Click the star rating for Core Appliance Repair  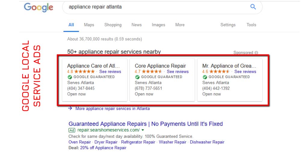pyautogui.click(x=152, y=71)
